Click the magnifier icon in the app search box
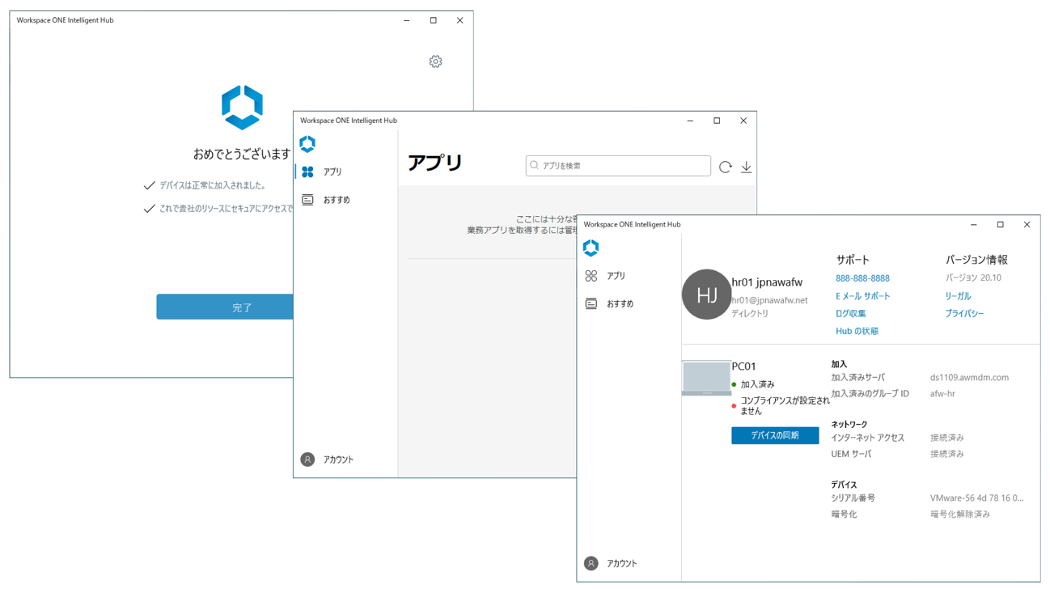The image size is (1050, 589). click(535, 166)
